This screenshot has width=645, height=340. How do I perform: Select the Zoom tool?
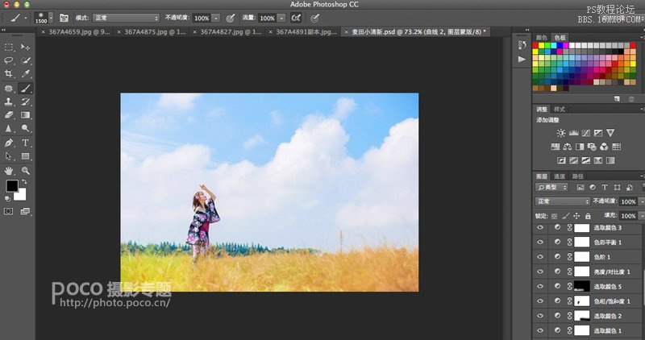pyautogui.click(x=26, y=170)
